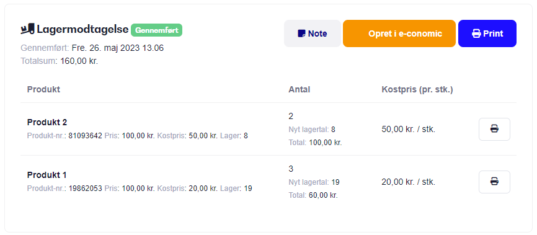Print label for Produkt 1 row
Screen dimensions: 537x235
(494, 182)
